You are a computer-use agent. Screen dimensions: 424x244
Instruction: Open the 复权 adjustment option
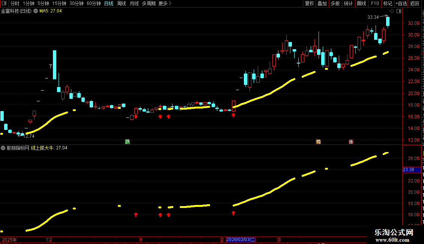(309, 3)
